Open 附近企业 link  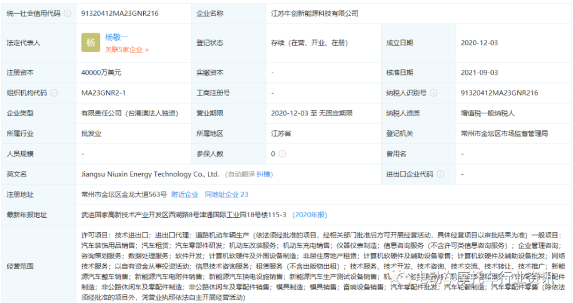[x=185, y=195]
